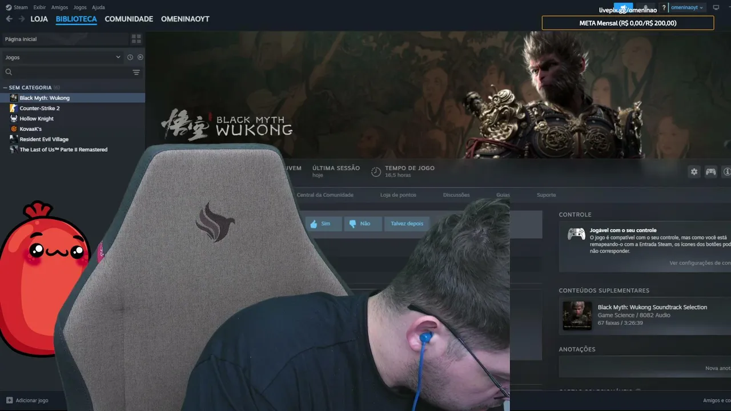Switch library to grid view icon
Image resolution: width=731 pixels, height=411 pixels.
coord(136,39)
